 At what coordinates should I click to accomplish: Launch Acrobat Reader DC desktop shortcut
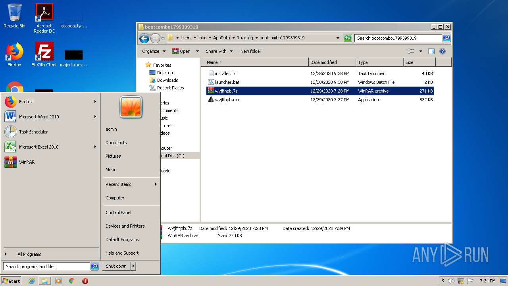pos(44,18)
